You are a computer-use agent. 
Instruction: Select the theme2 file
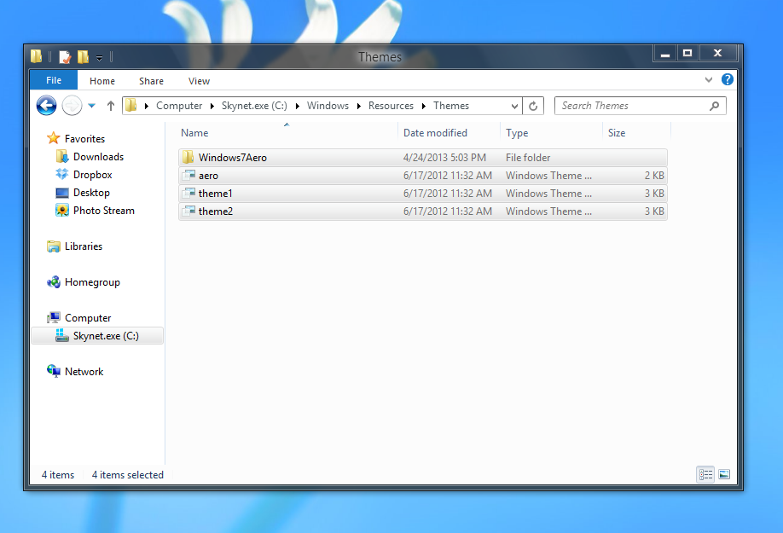click(422, 211)
